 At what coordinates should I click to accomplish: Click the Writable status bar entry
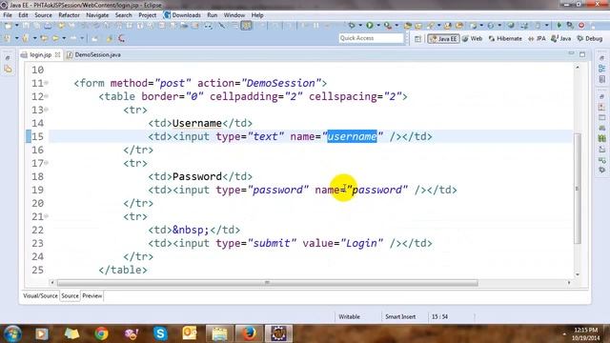pyautogui.click(x=350, y=317)
